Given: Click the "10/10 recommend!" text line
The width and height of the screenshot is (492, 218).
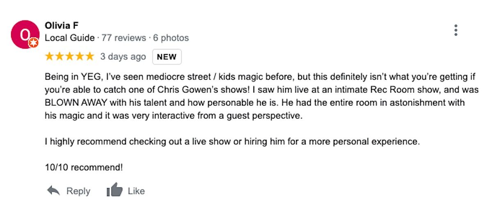Looking at the screenshot, I should pos(84,167).
